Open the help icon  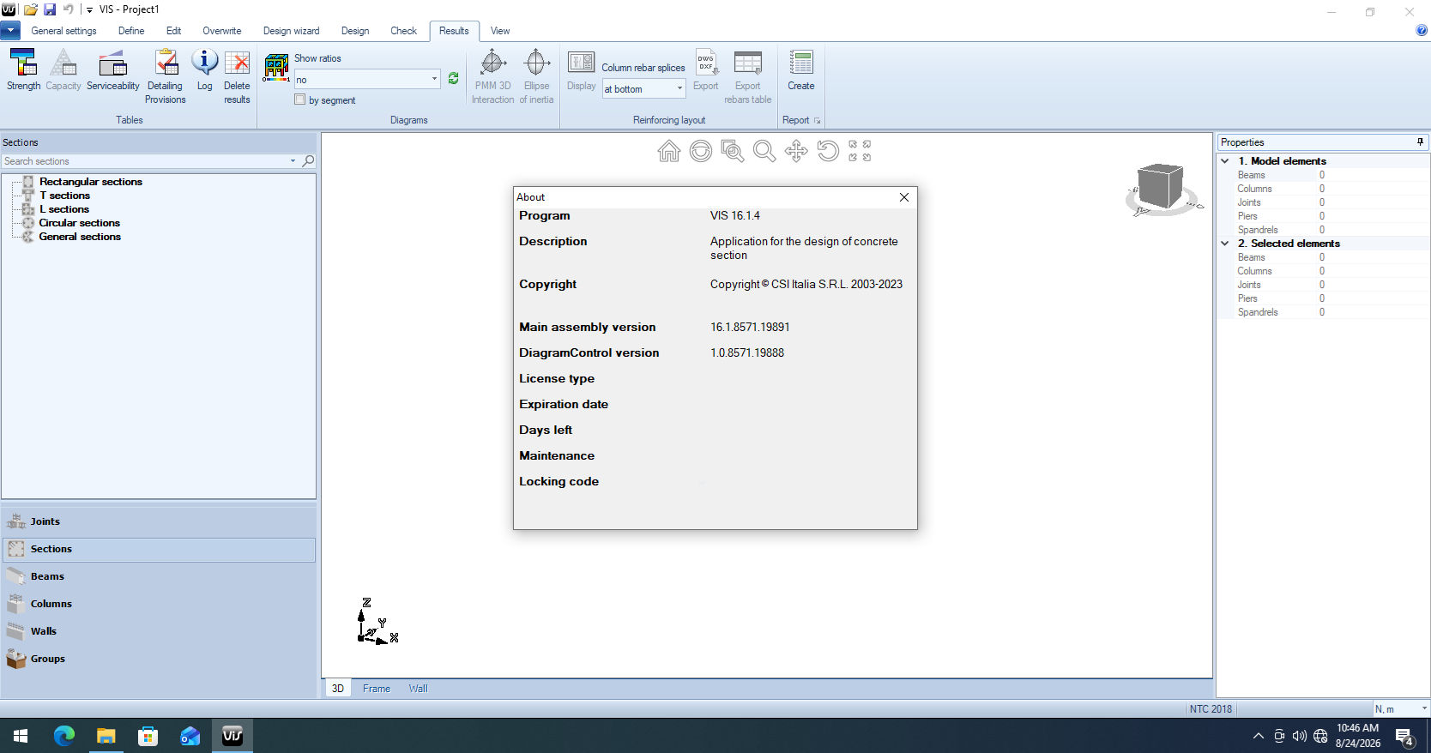point(1422,30)
